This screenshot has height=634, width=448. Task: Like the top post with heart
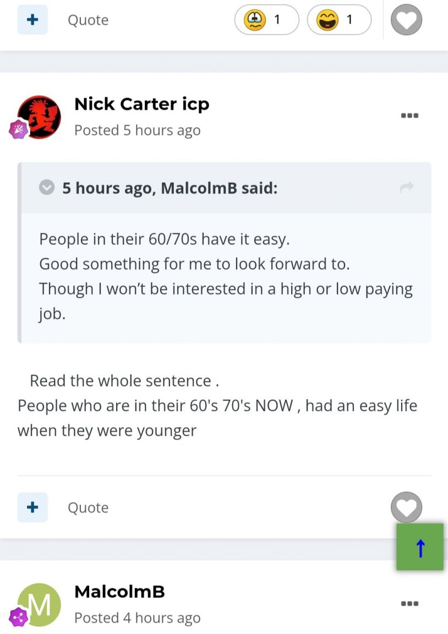(x=406, y=20)
